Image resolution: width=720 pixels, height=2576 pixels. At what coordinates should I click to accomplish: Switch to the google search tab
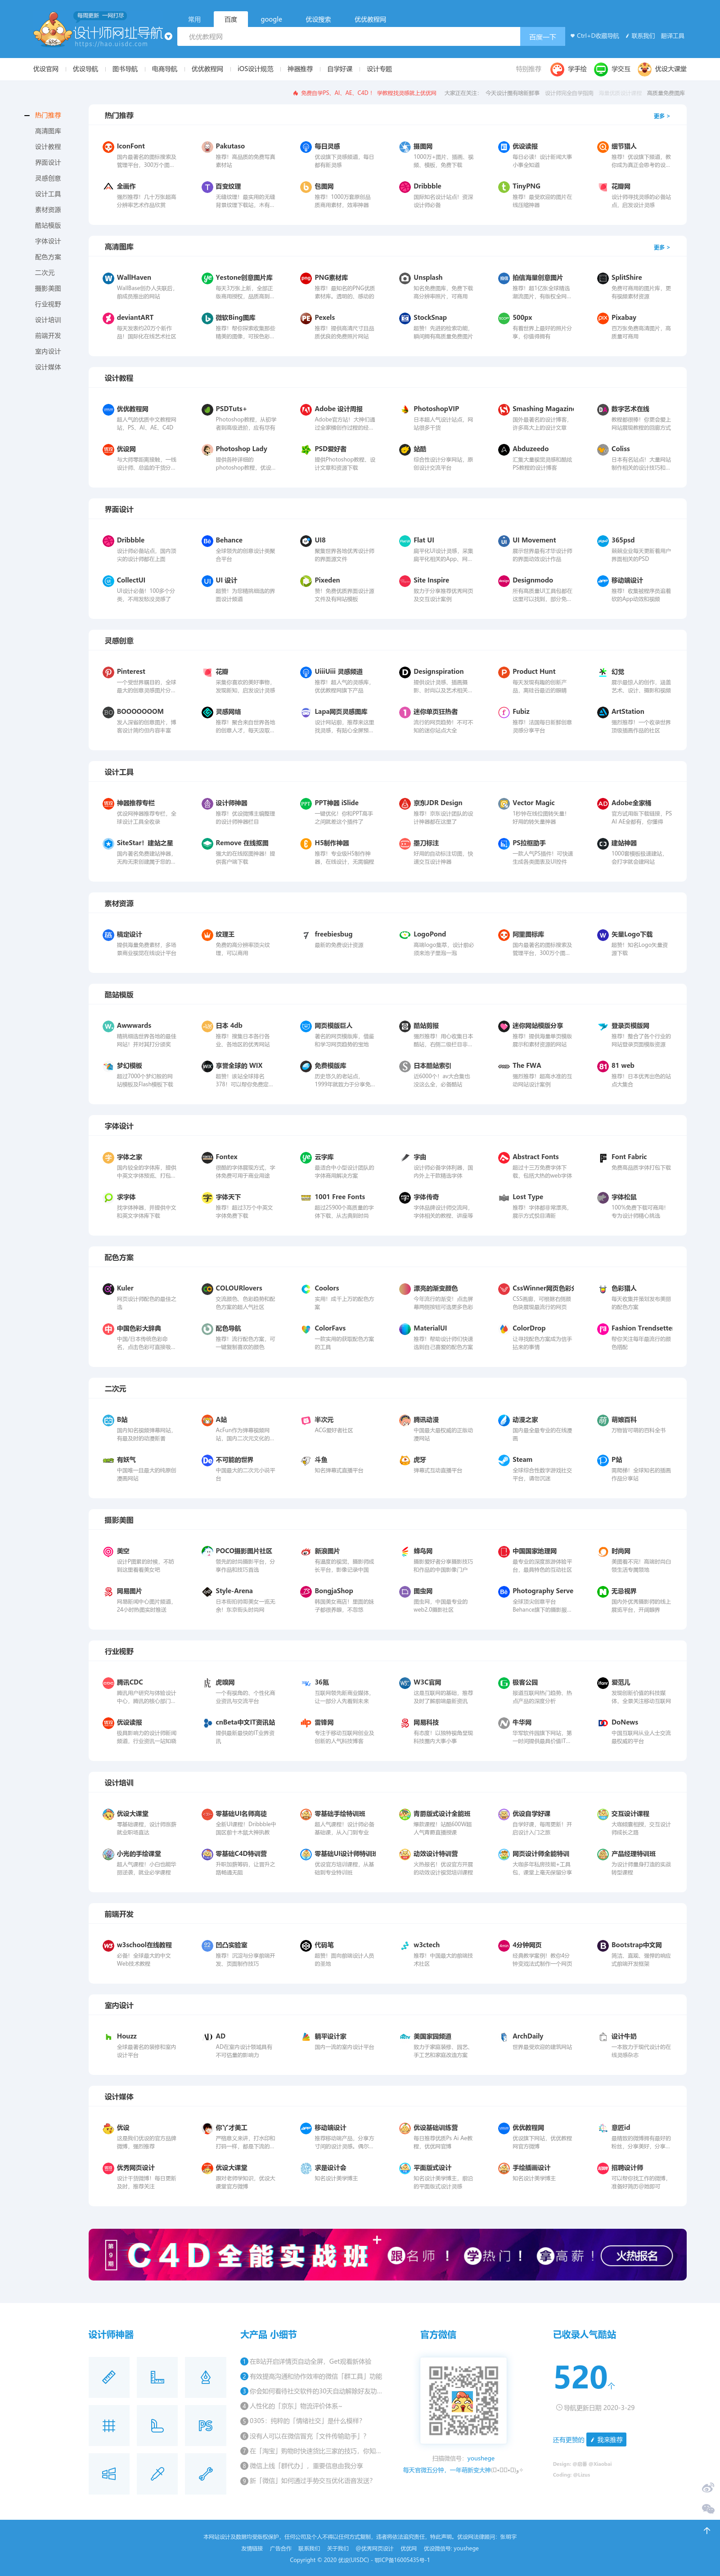(x=271, y=19)
